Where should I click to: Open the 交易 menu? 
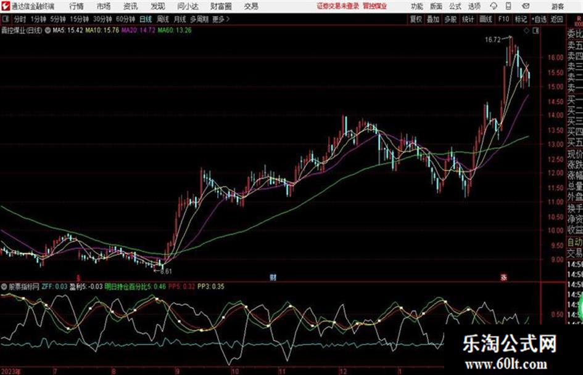tap(251, 6)
